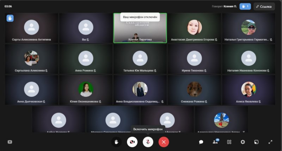Open the chat panel

201,142
